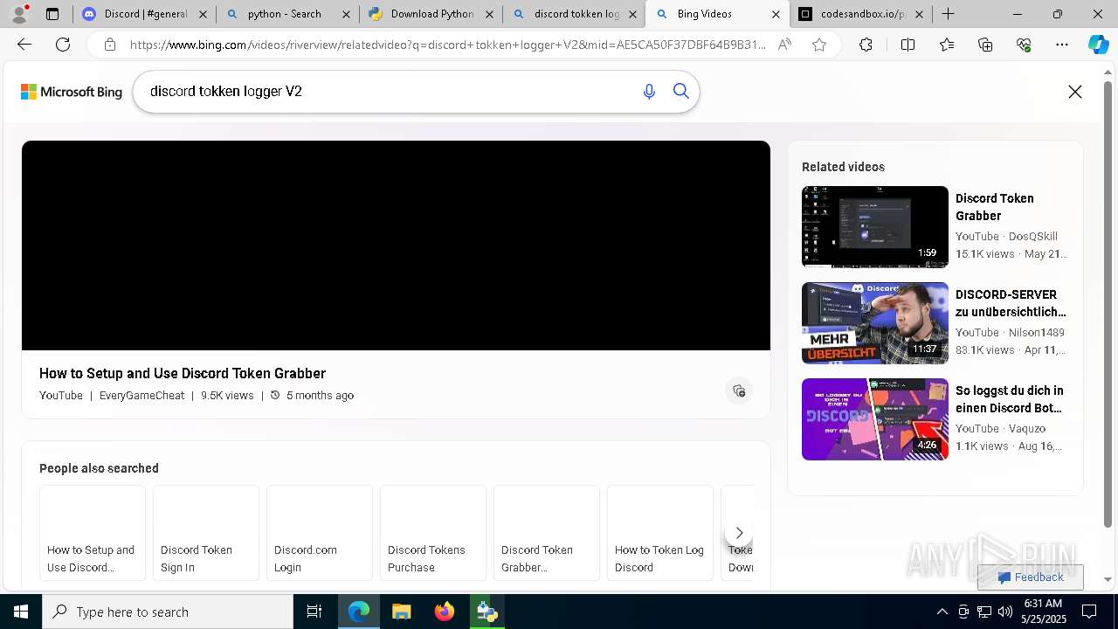The width and height of the screenshot is (1118, 629).
Task: Open a new browser tab
Action: (948, 14)
